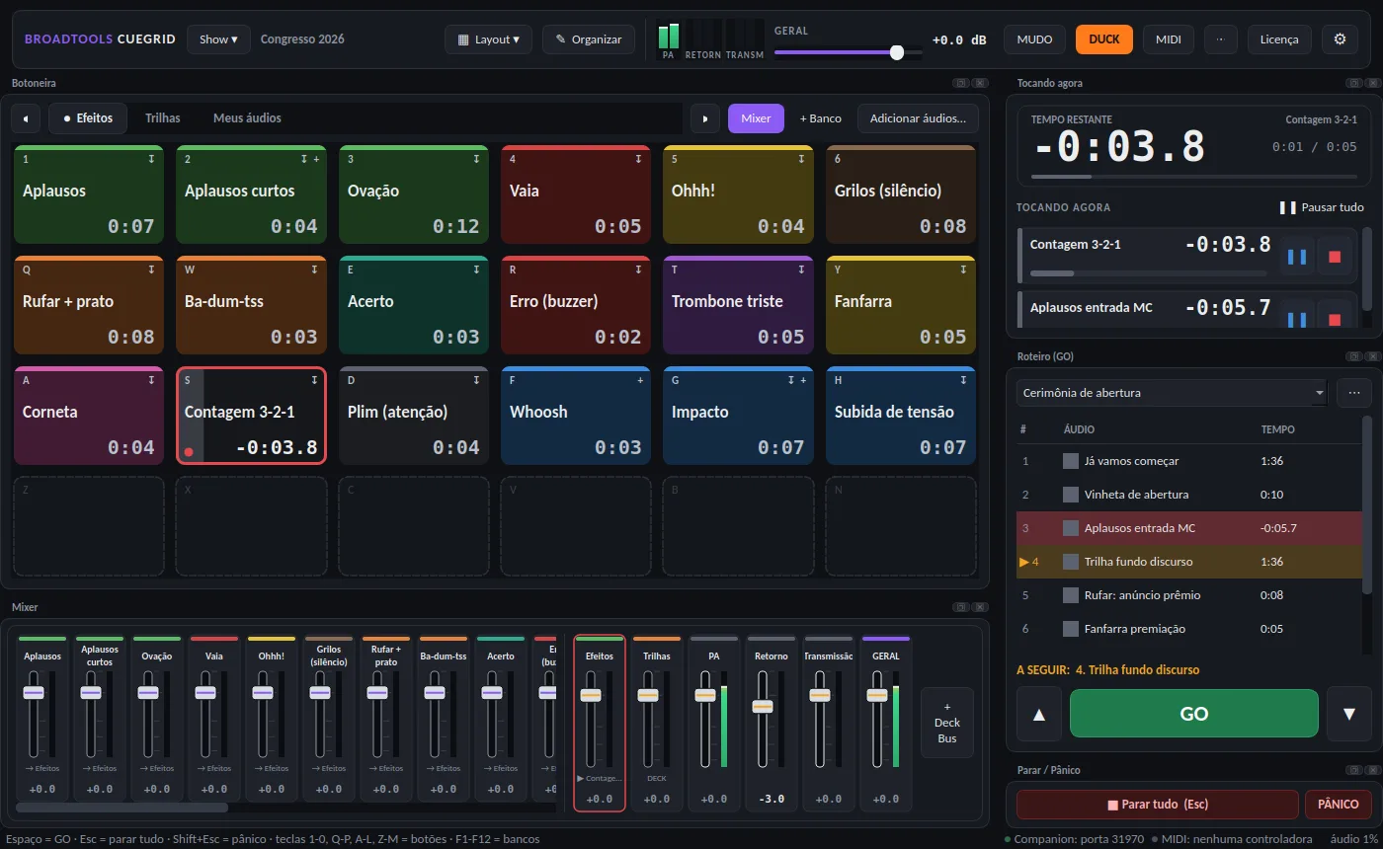The width and height of the screenshot is (1383, 849).
Task: Trigger the Rufar + prato pad
Action: [x=89, y=305]
